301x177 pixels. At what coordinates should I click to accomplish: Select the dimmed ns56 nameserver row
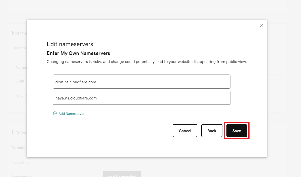pos(19,96)
